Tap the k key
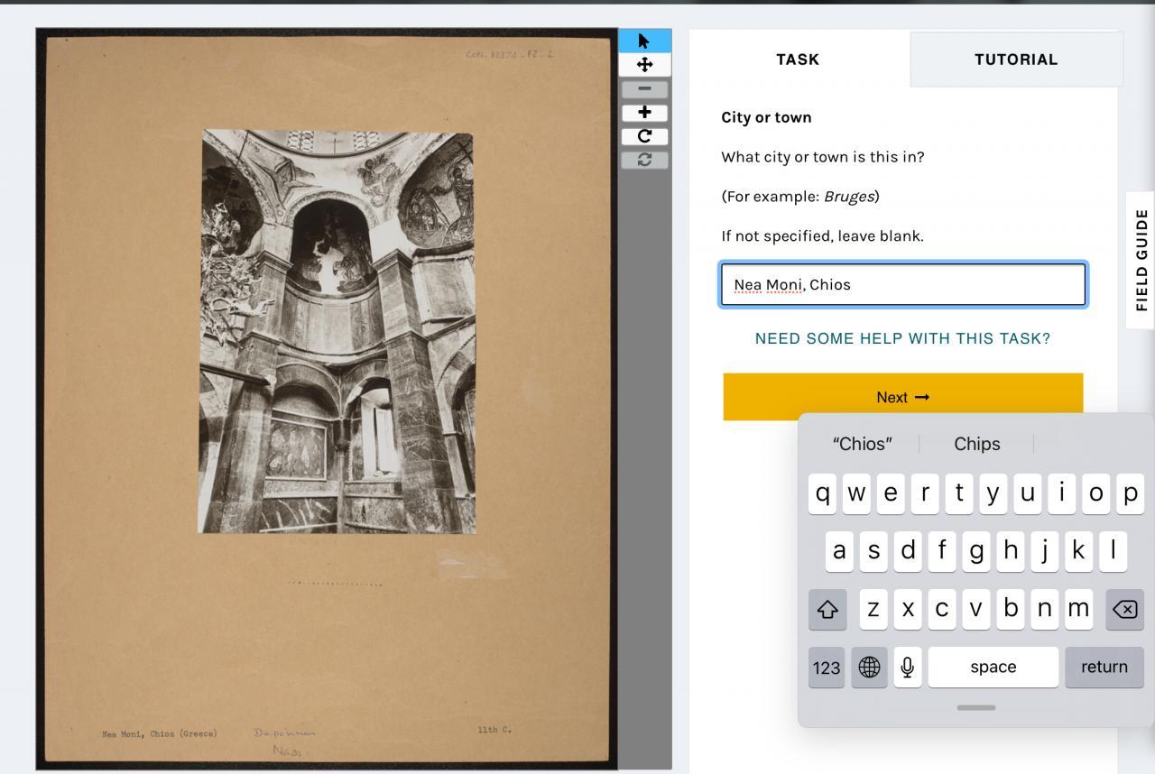 (1079, 550)
